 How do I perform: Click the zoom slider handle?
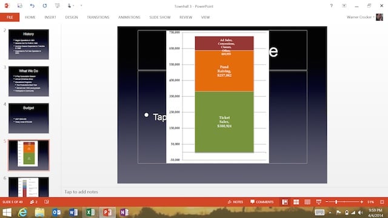pos(336,202)
